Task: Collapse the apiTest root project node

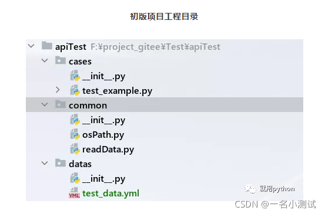Action: (31, 46)
